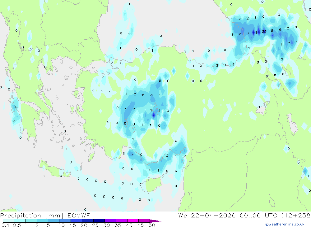This screenshot has height=227, width=311.
Task: Open the ©weatheronline.co.uk link
Action: (x=285, y=224)
